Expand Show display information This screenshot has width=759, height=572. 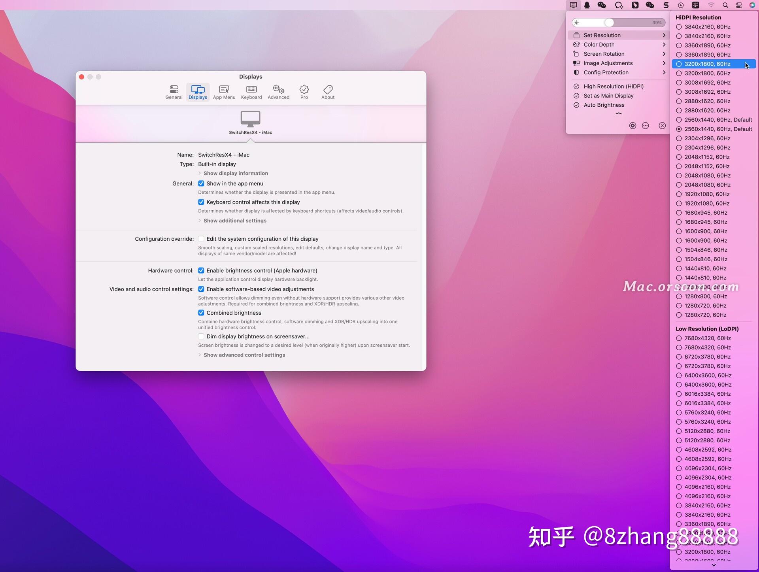pyautogui.click(x=235, y=173)
